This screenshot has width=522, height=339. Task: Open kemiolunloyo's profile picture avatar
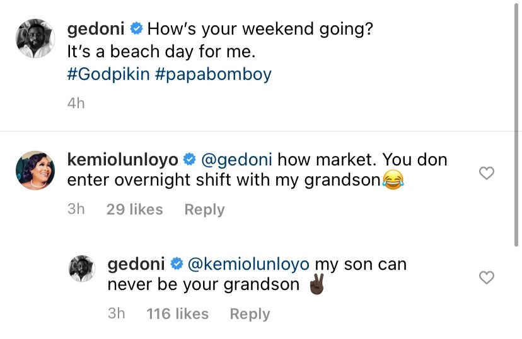pyautogui.click(x=35, y=170)
